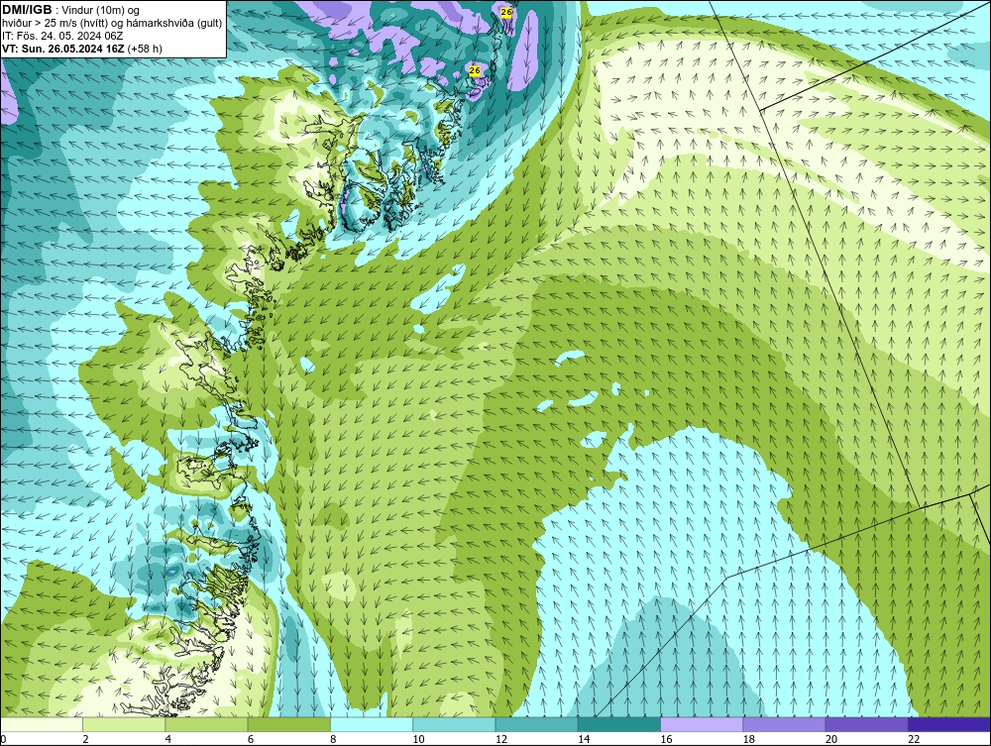The image size is (991, 746).
Task: Click the uppermost yellow 26 gust marker
Action: (506, 12)
